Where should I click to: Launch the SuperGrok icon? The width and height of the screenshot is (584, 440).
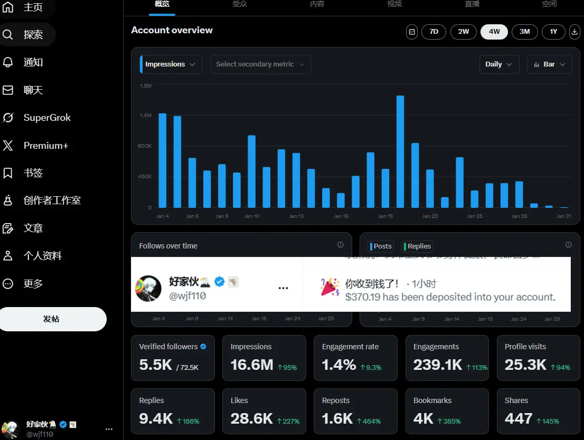8,118
